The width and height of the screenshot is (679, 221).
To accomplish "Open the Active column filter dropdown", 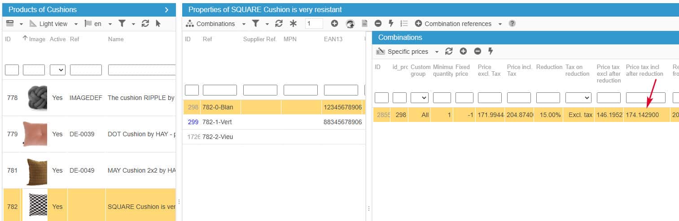I will (57, 70).
